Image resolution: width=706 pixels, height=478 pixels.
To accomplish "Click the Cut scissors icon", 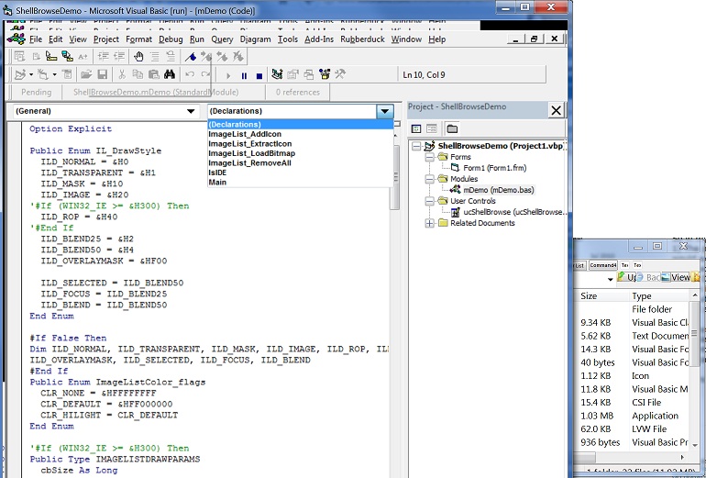I will 122,75.
